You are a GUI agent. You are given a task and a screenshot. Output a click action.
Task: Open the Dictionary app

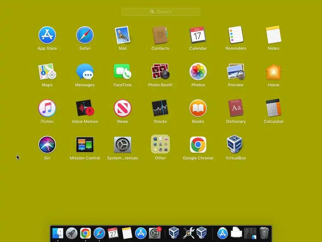coord(236,108)
